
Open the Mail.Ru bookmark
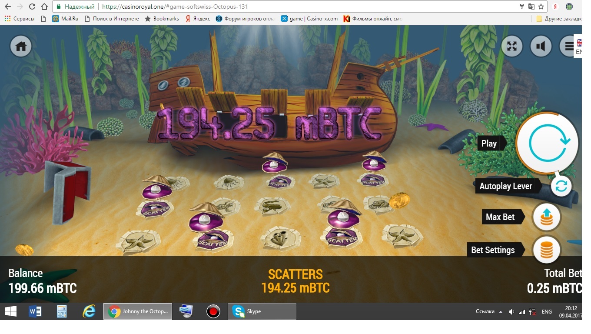[x=65, y=19]
